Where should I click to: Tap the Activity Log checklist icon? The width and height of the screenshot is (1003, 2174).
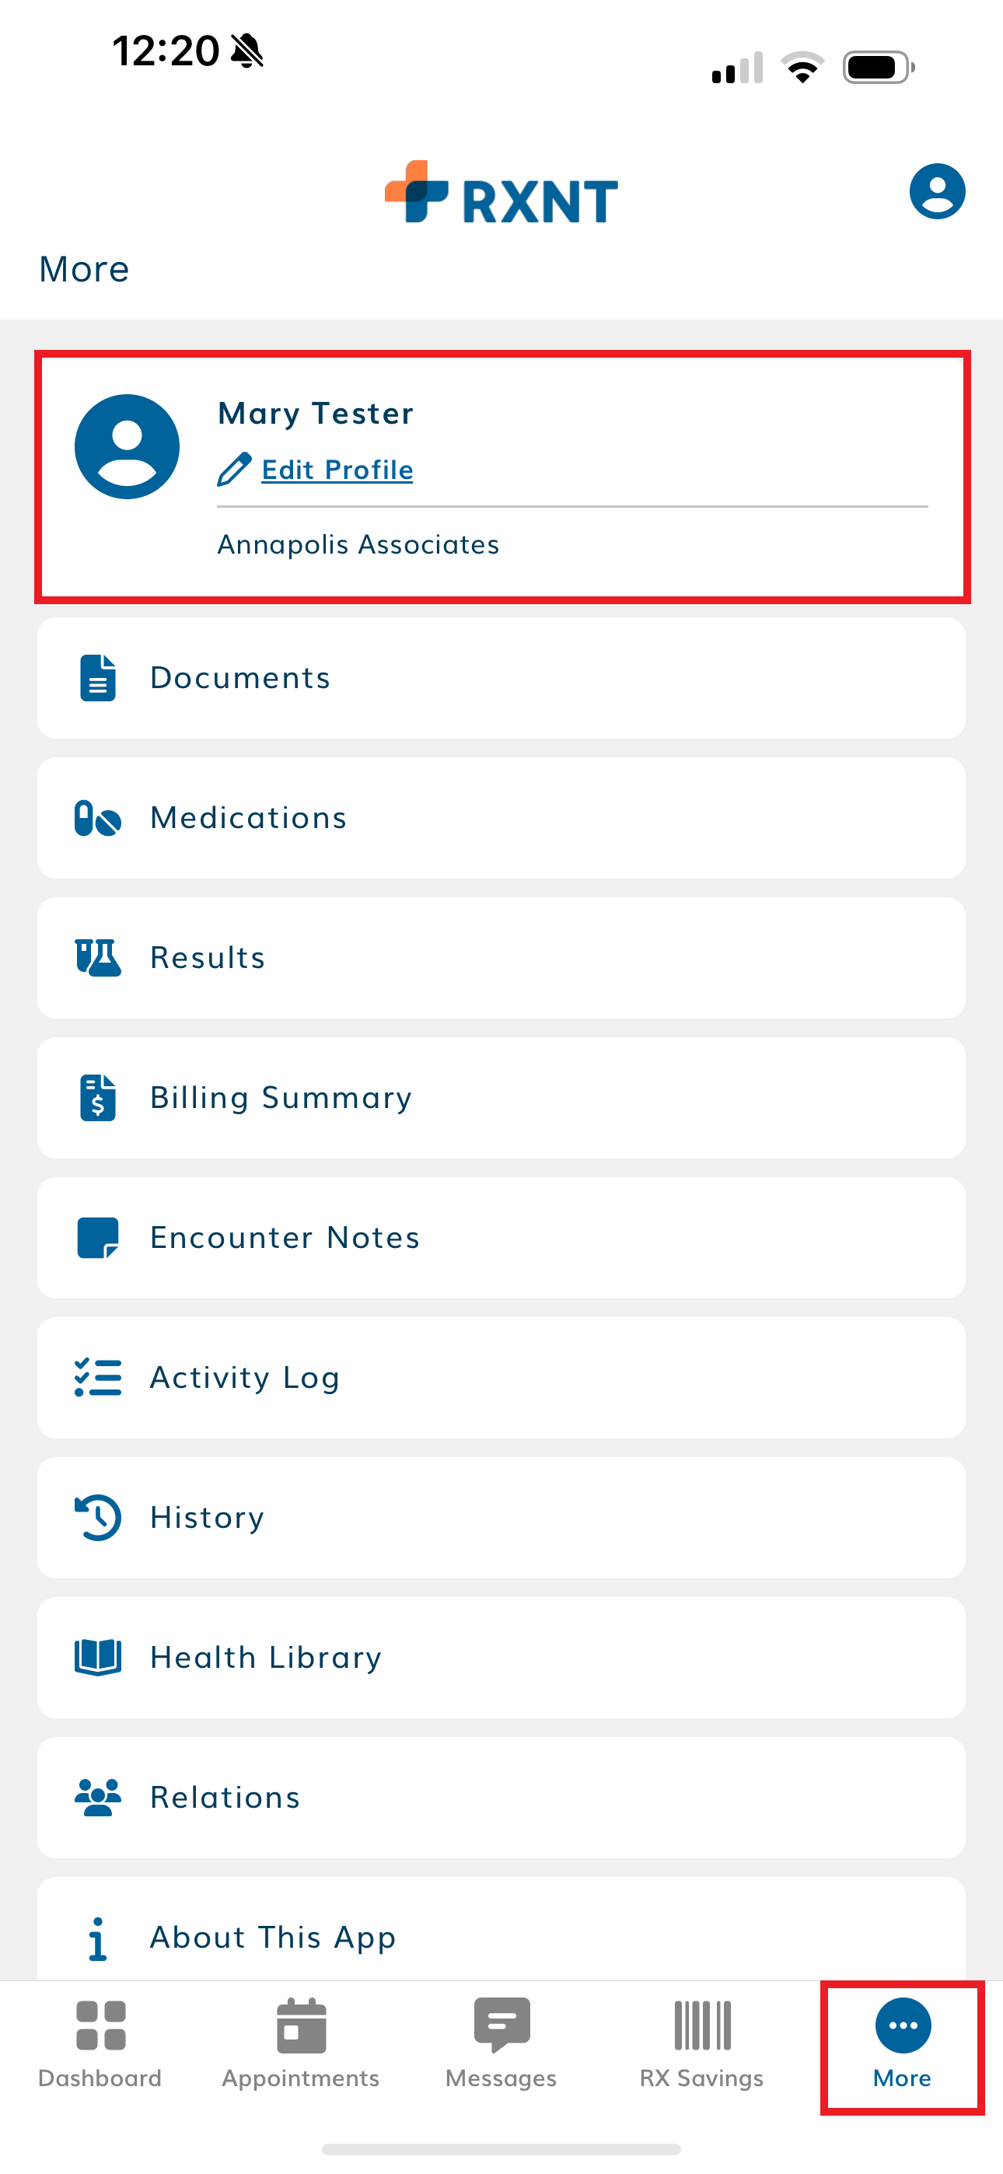click(98, 1377)
